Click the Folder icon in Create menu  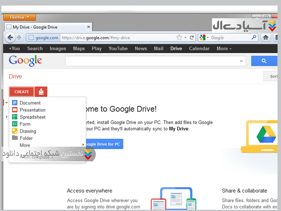pyautogui.click(x=15, y=138)
